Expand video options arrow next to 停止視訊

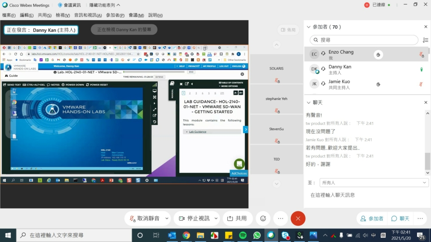tap(216, 218)
